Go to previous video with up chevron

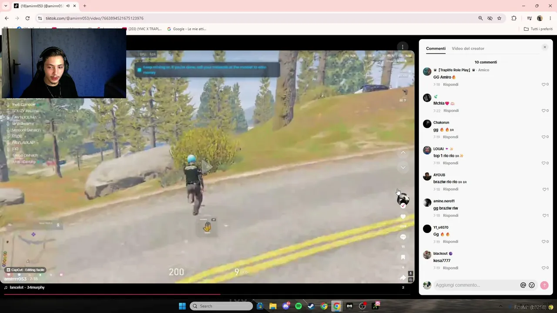click(x=403, y=153)
